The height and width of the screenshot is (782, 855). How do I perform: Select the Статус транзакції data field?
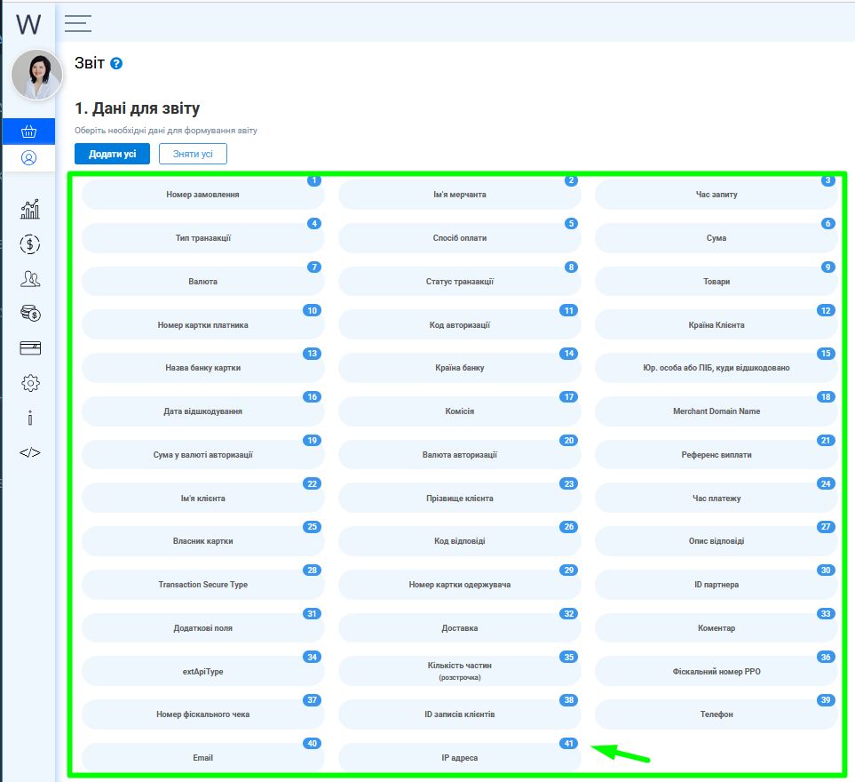(x=460, y=282)
